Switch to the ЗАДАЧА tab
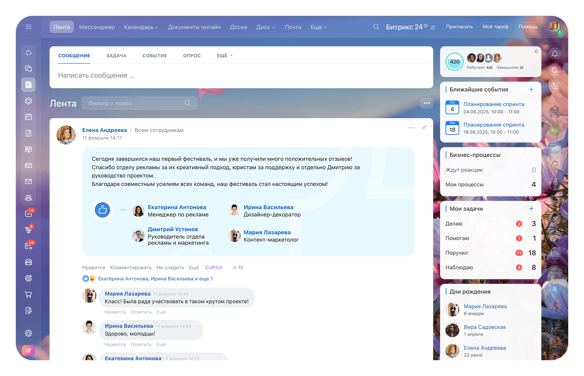 (116, 56)
